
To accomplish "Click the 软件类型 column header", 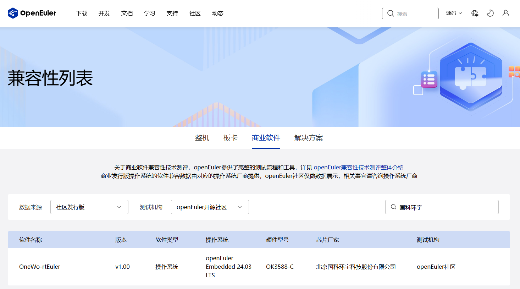I will [x=167, y=240].
